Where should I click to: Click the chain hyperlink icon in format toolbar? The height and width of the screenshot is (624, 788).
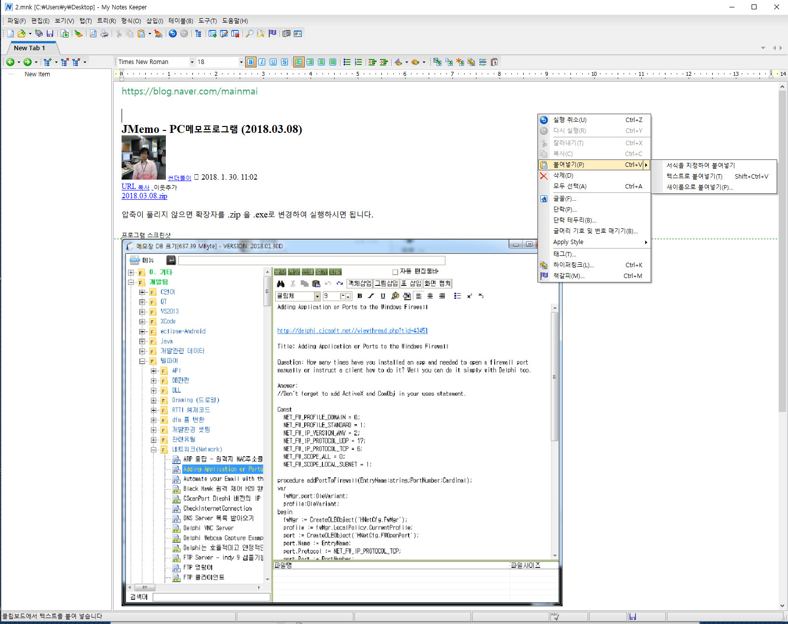click(x=472, y=62)
